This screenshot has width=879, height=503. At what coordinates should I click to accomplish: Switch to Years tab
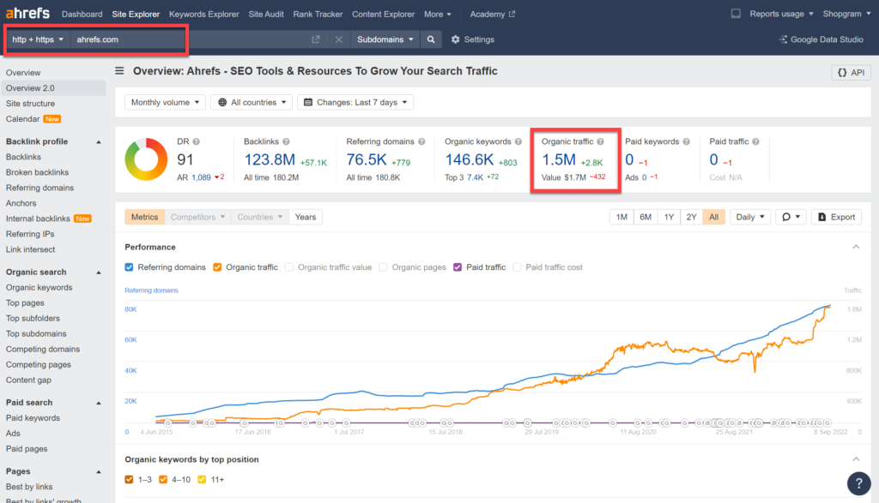306,217
